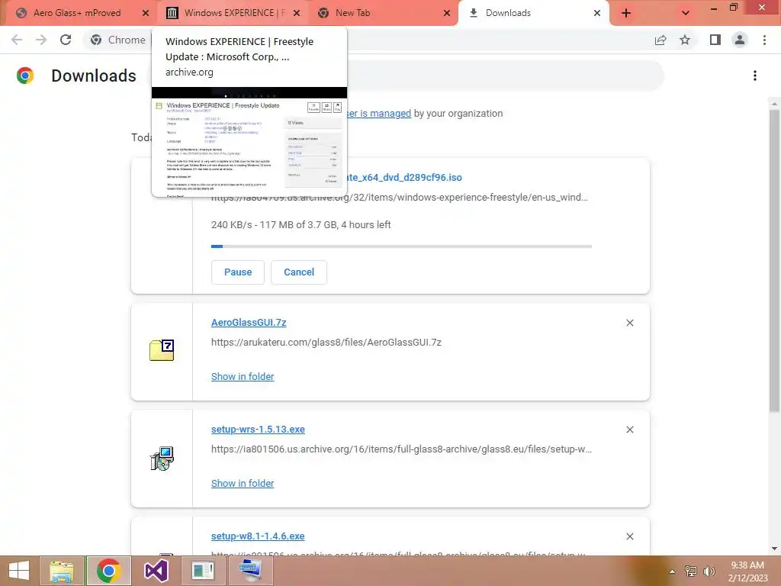
Task: Share this page icon
Action: click(660, 40)
